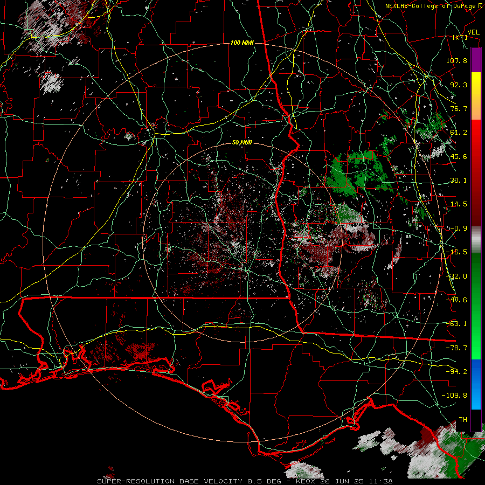Select the -94.2 velocity scale value
Viewport: 485px width, 485px height.
coord(456,372)
